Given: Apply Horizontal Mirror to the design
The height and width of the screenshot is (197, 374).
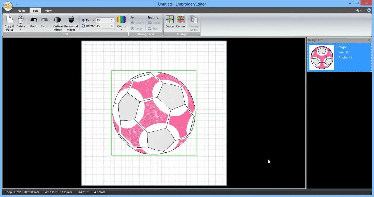Looking at the screenshot, I should [x=71, y=20].
